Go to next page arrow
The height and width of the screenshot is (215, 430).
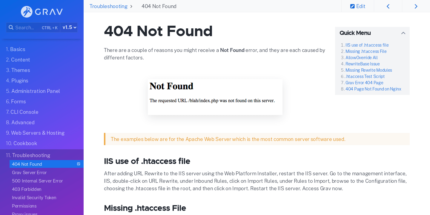coord(416,6)
